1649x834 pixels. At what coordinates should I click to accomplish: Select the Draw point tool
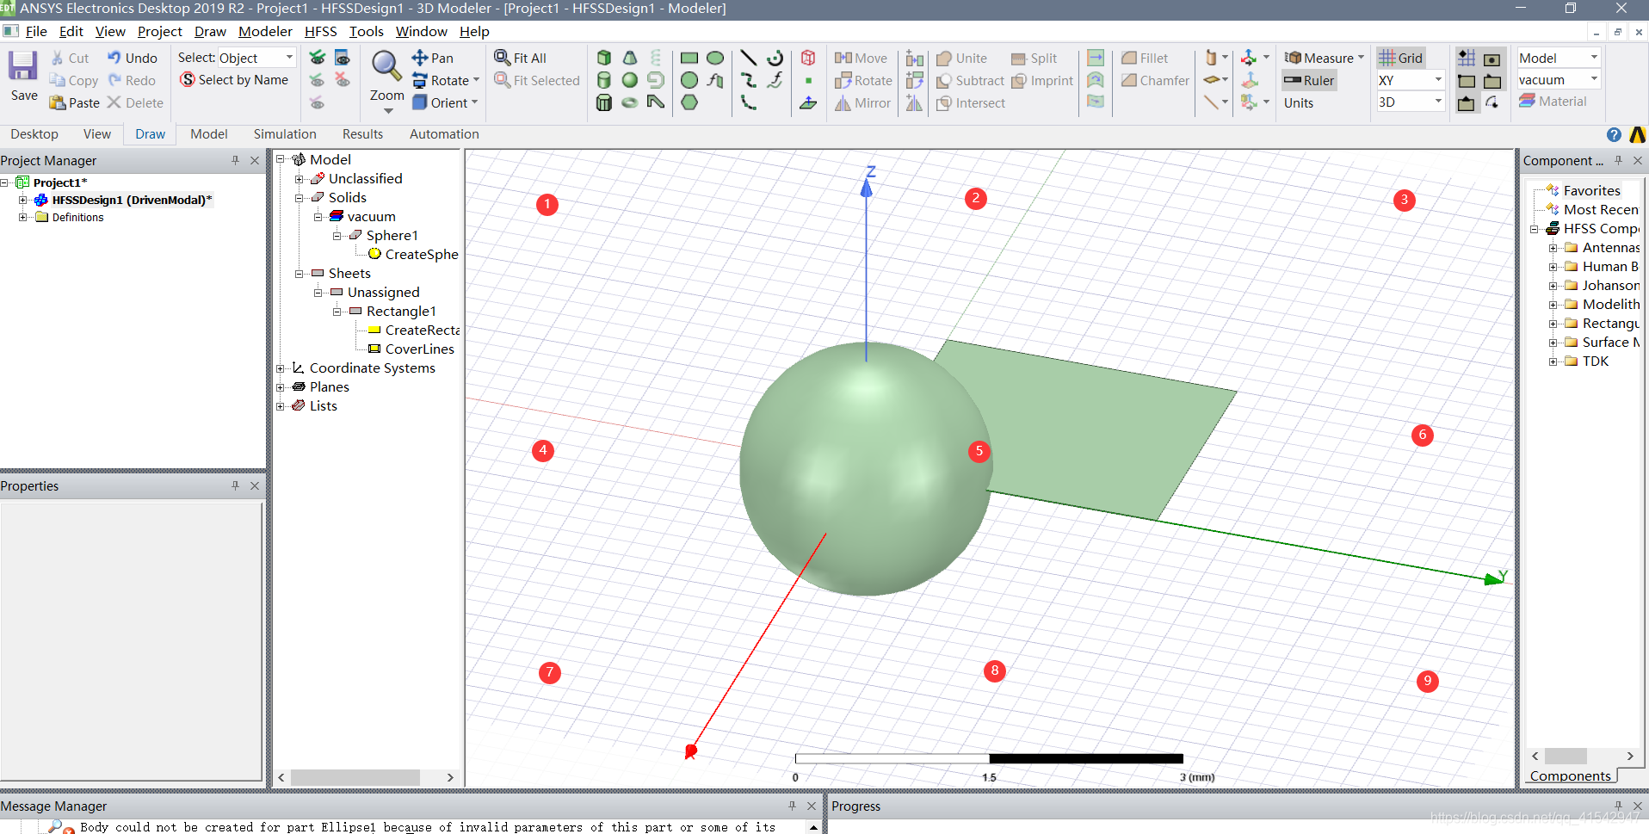[x=808, y=80]
